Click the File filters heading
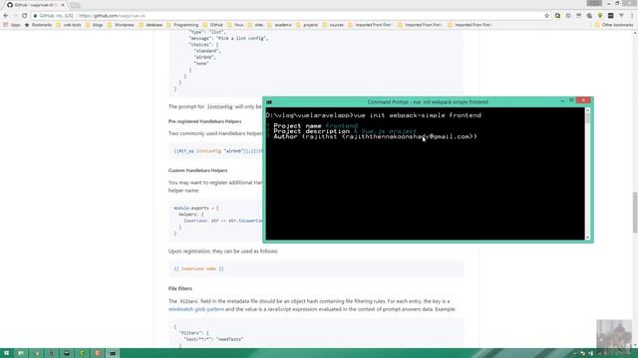Image resolution: width=638 pixels, height=358 pixels. coord(180,288)
